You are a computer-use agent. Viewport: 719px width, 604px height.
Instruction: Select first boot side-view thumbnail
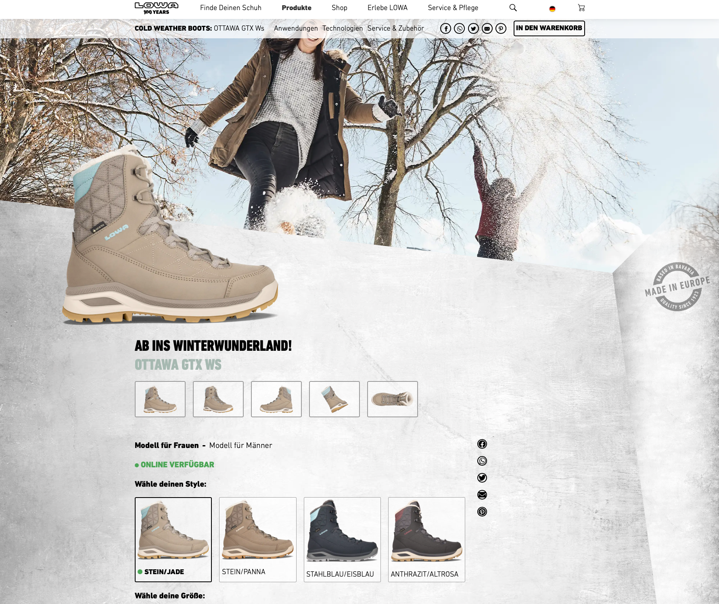coord(160,399)
